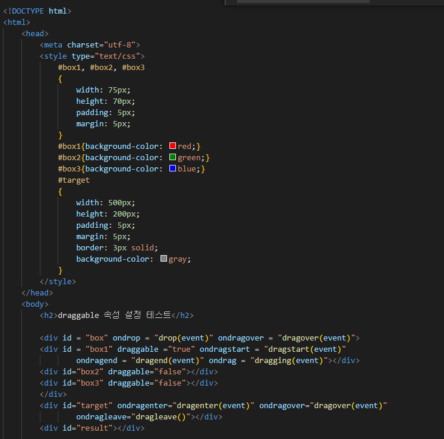Click the opening <head> tag
The width and height of the screenshot is (444, 439).
35,34
